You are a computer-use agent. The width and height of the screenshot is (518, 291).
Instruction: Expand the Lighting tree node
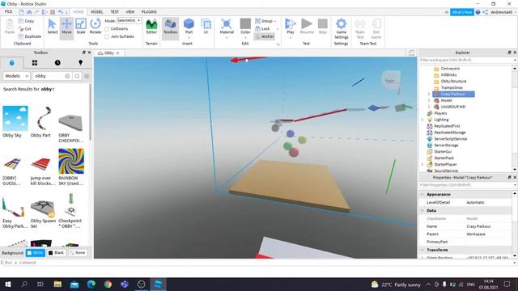point(422,120)
